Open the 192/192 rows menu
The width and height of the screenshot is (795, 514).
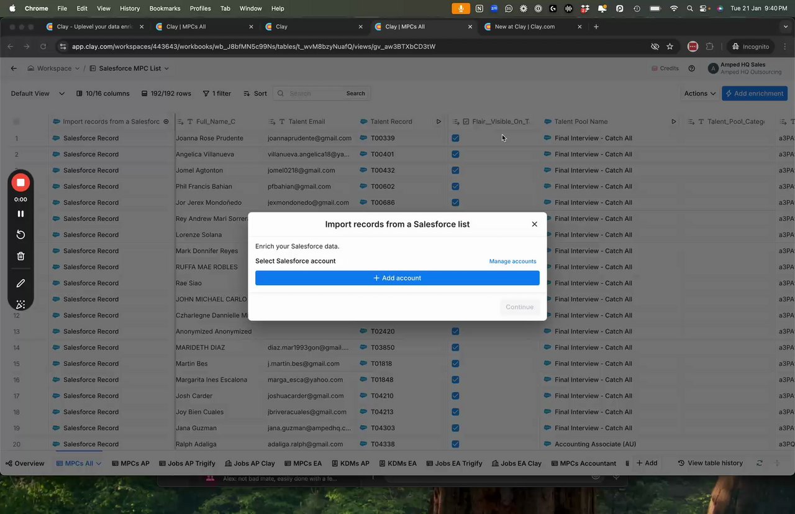(166, 93)
